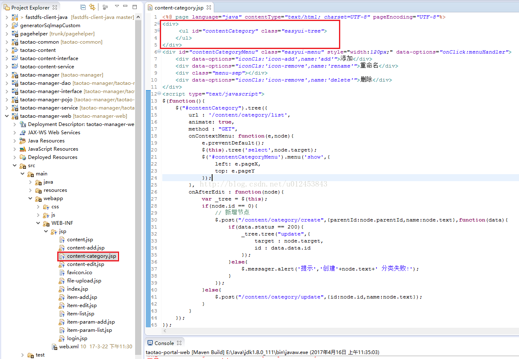The image size is (519, 359).
Task: Click the Console tab icon
Action: [x=150, y=343]
